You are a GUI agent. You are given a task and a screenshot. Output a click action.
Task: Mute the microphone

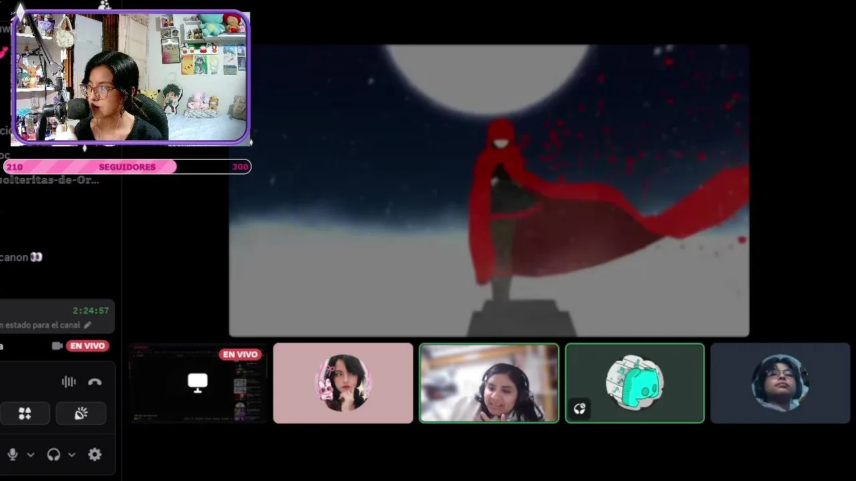click(12, 454)
